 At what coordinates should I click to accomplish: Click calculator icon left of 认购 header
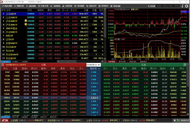point(3,65)
